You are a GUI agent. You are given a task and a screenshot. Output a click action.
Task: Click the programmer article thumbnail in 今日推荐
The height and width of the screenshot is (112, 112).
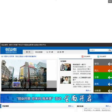(x=66, y=67)
